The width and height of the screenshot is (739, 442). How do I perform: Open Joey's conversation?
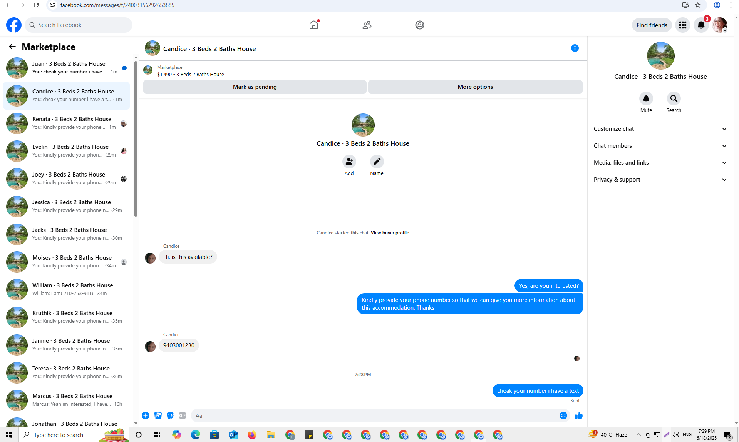click(66, 178)
